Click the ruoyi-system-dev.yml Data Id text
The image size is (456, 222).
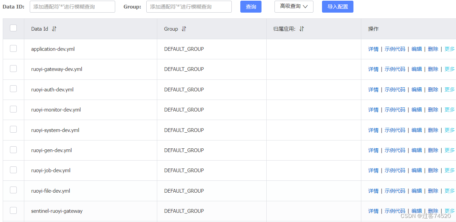[x=55, y=130]
